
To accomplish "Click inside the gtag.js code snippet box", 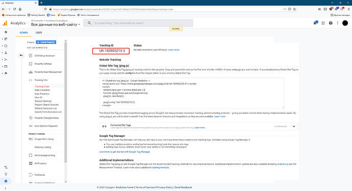I will tap(192, 93).
